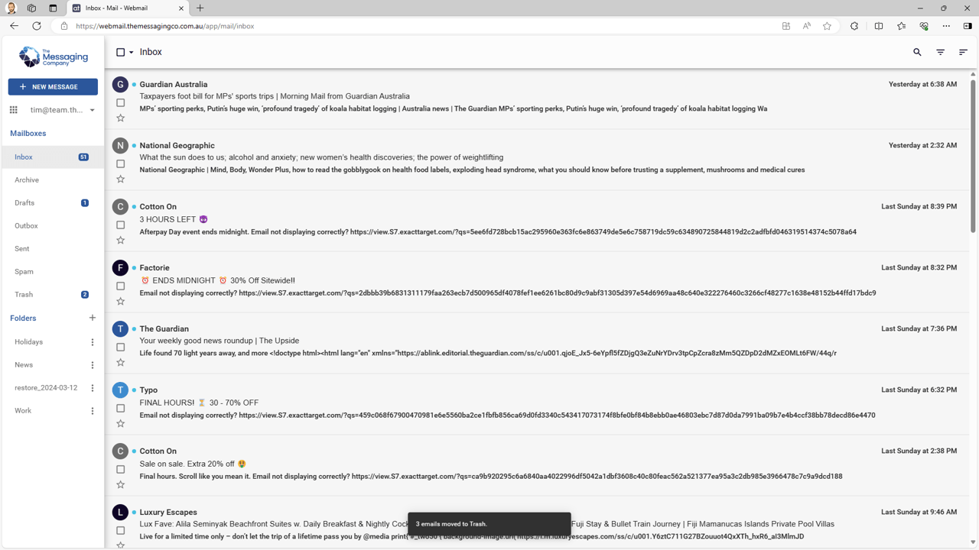979x550 pixels.
Task: Open News folder options menu
Action: 93,365
